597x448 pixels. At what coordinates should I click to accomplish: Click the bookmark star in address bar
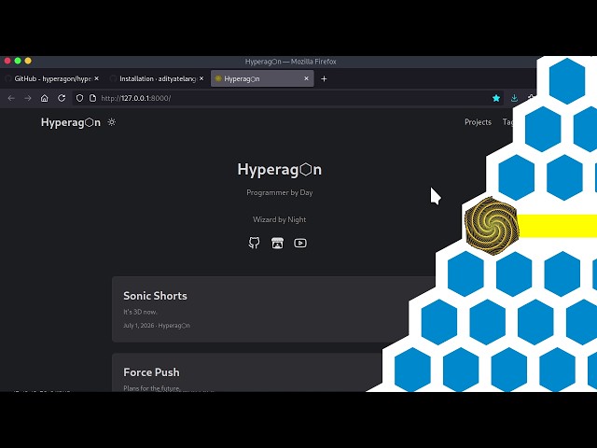coord(496,98)
